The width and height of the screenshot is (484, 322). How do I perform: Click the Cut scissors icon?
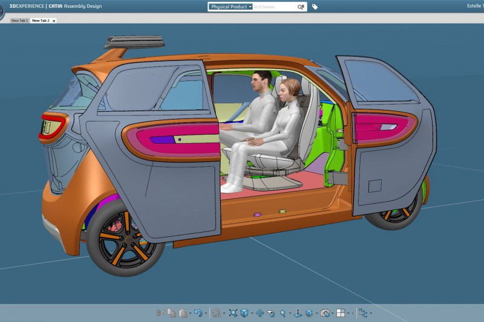pyautogui.click(x=160, y=313)
